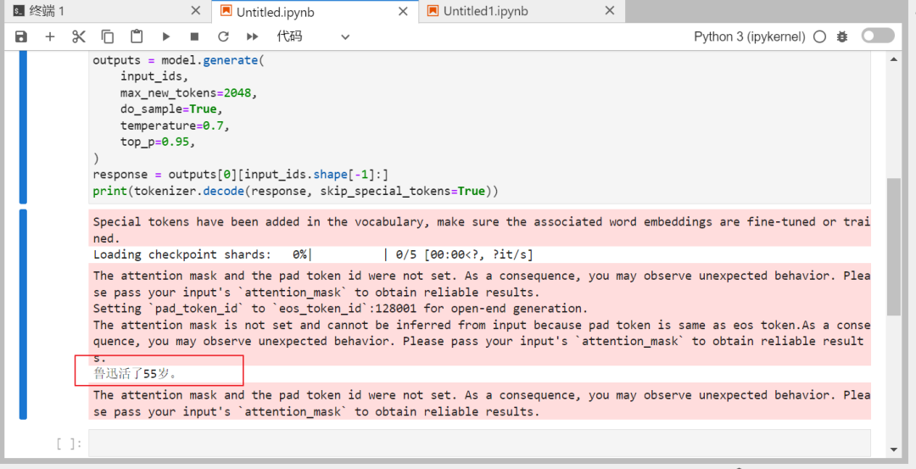916x469 pixels.
Task: Click the empty cell prompt '[ ]:'
Action: point(69,444)
